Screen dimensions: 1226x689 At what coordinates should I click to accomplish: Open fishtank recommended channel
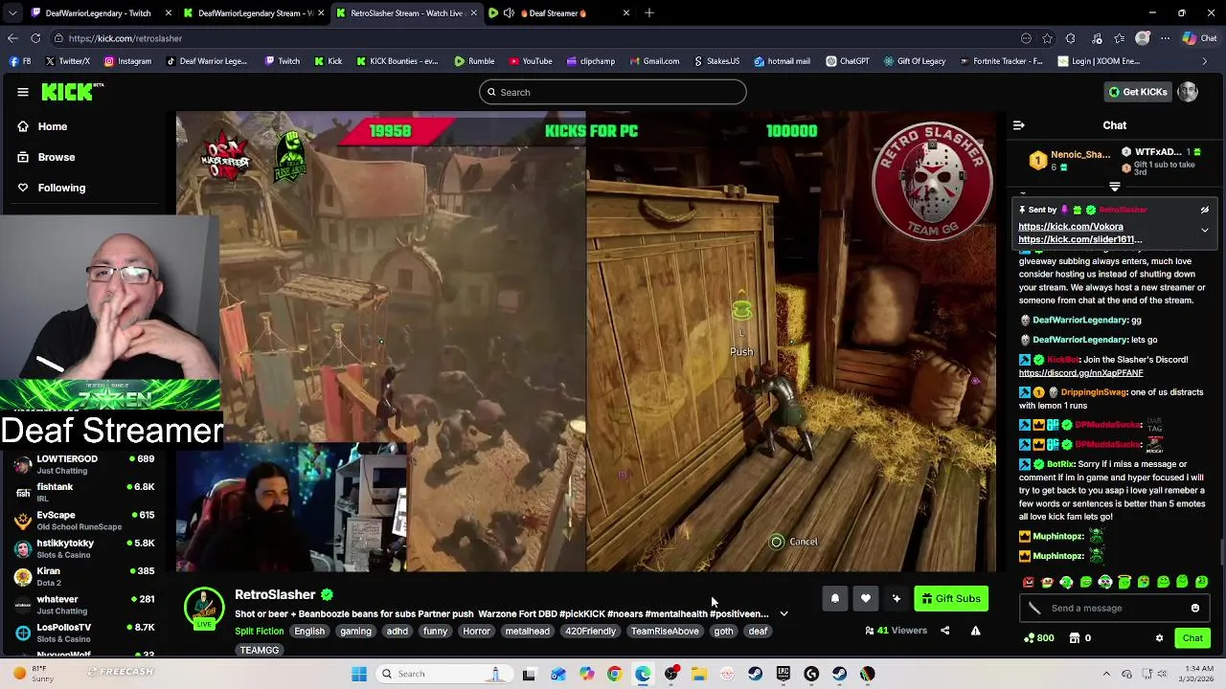pyautogui.click(x=84, y=492)
